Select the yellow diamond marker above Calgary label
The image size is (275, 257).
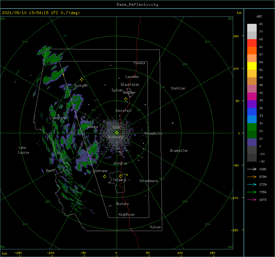pos(121,176)
